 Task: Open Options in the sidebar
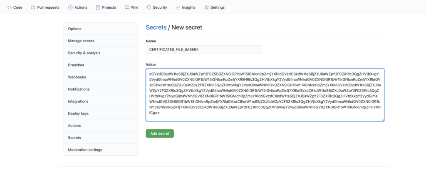(x=101, y=29)
